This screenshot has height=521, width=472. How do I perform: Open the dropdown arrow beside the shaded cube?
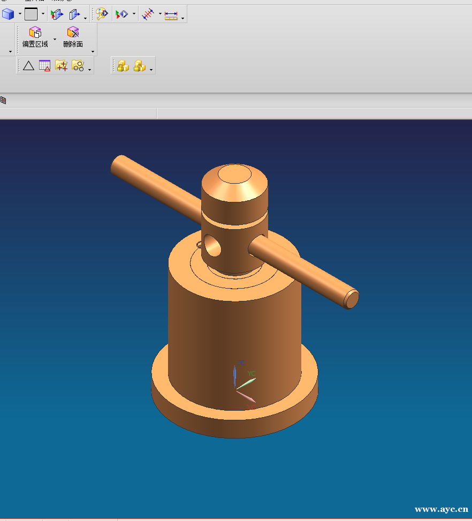click(20, 14)
